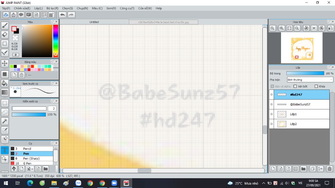Image resolution: width=335 pixels, height=188 pixels.
Task: Select the Selection Pen tool
Action: tap(5, 130)
